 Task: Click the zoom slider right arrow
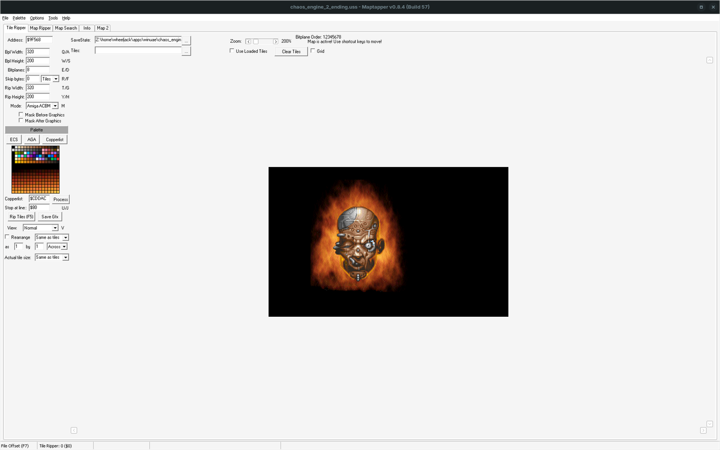coord(275,42)
